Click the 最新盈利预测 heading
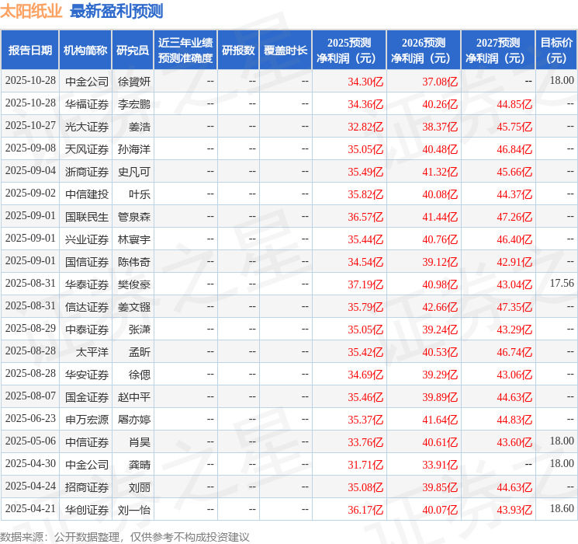Image resolution: width=578 pixels, height=544 pixels. tap(116, 11)
